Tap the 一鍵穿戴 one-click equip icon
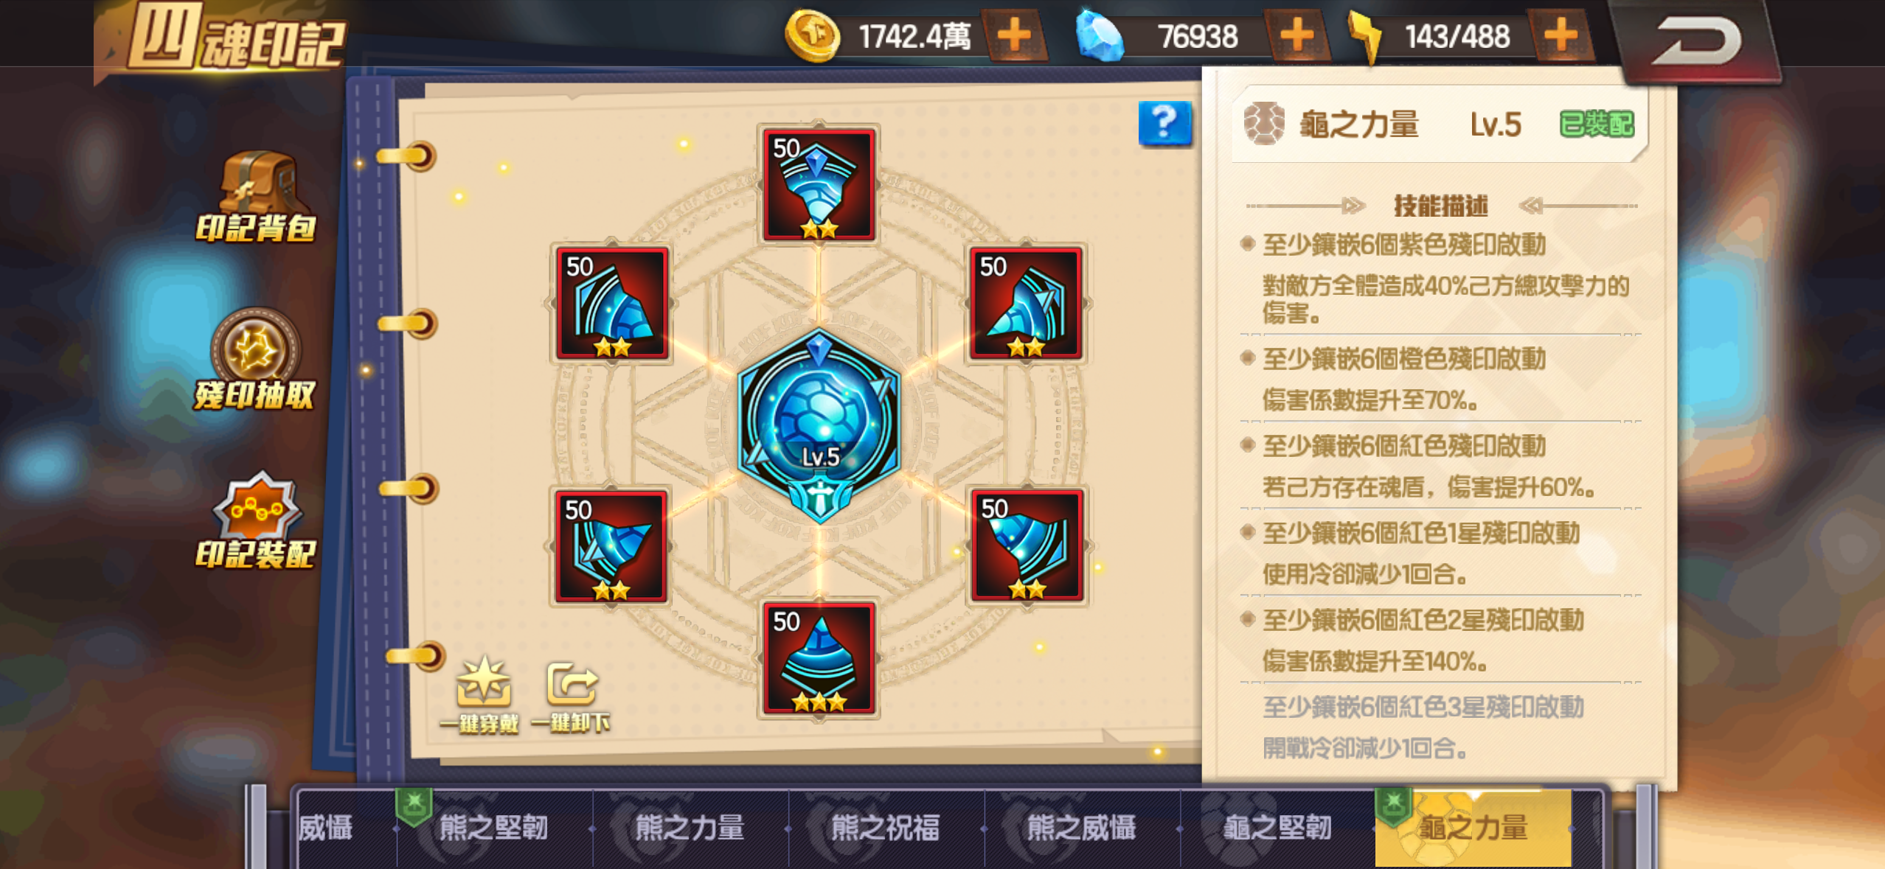The image size is (1885, 869). [x=481, y=695]
